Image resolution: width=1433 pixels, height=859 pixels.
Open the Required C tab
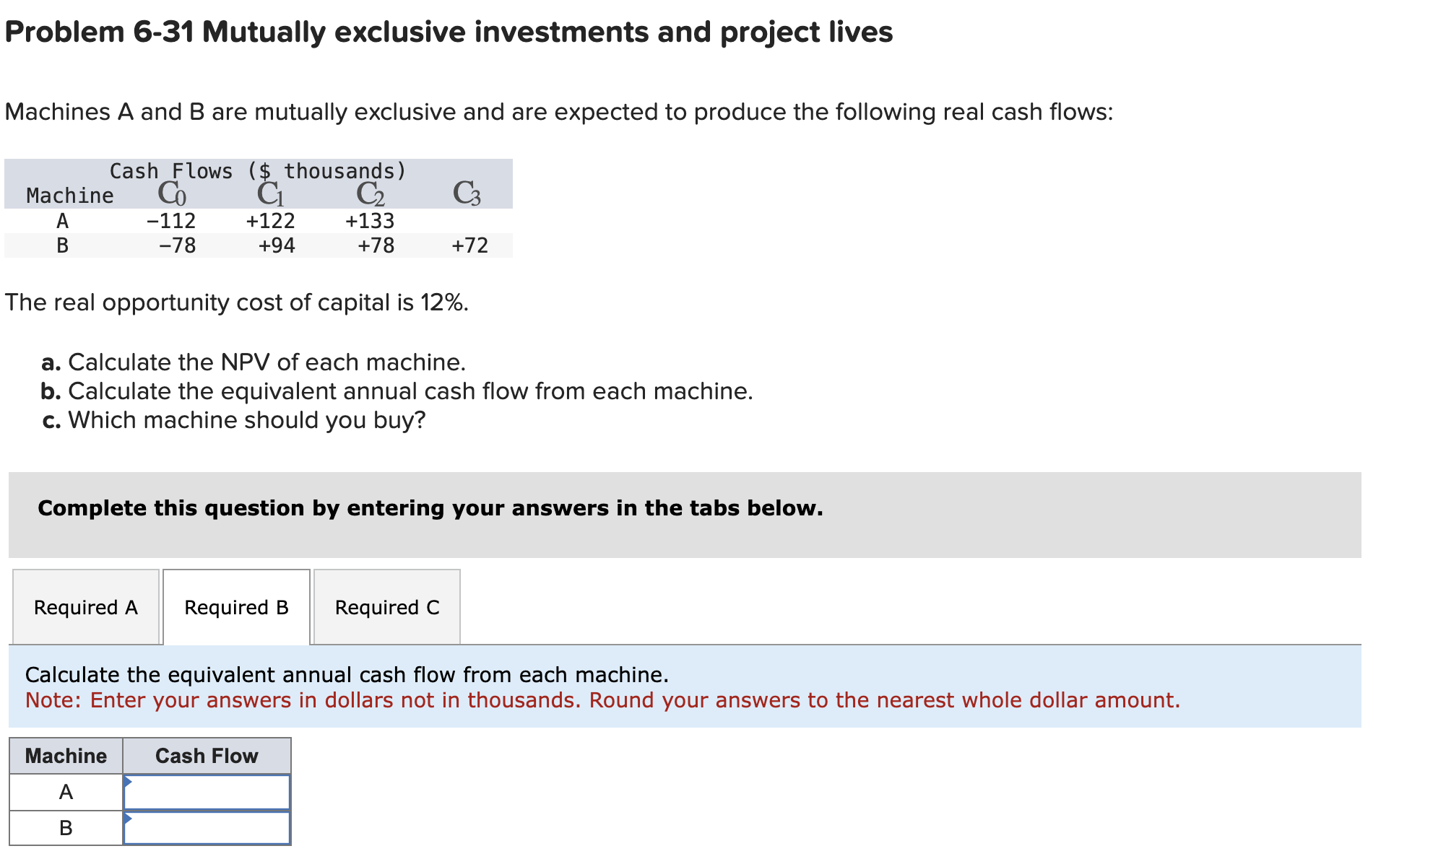tap(386, 607)
